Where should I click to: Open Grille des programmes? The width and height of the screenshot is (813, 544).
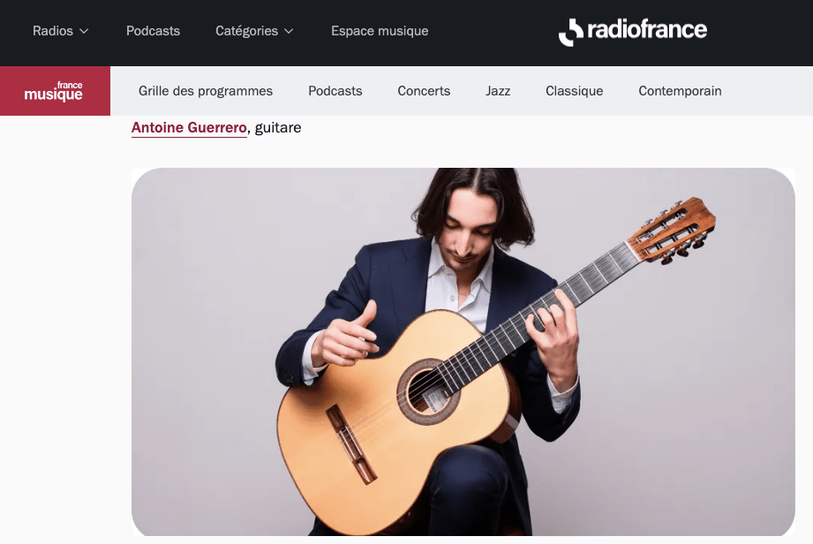coord(206,91)
